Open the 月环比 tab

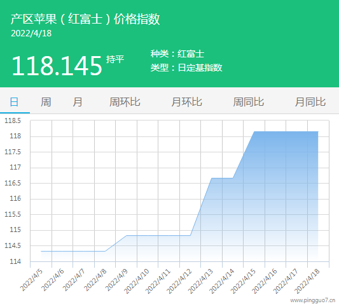coord(186,102)
